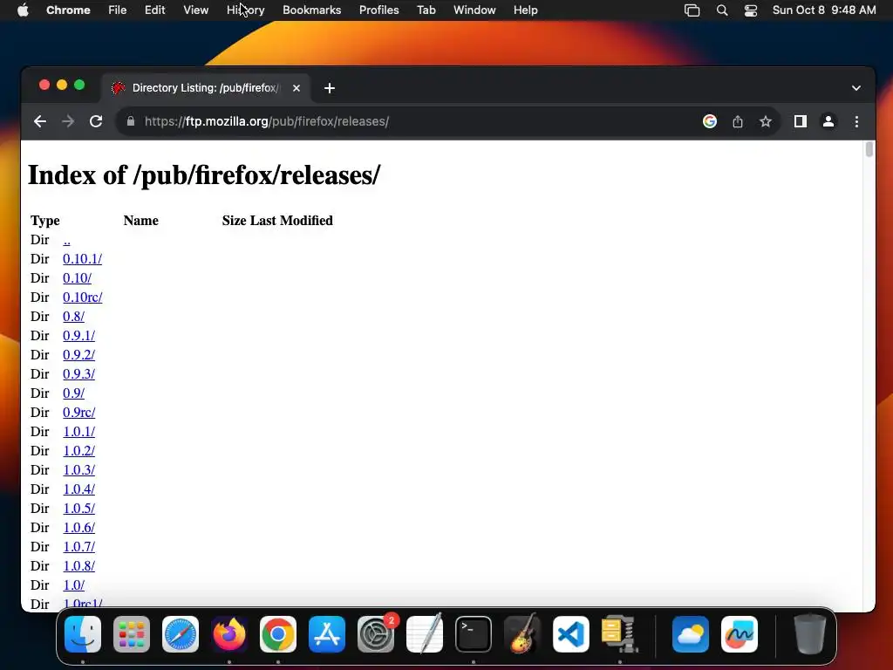Open the Tab menu
Screen dimensions: 893x670
[426, 10]
